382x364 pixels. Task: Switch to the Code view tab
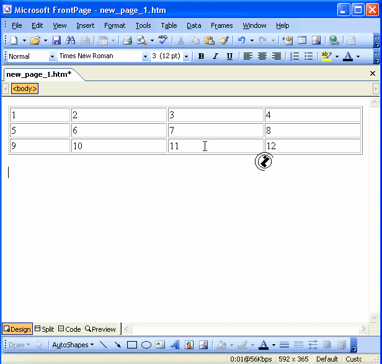click(x=69, y=329)
